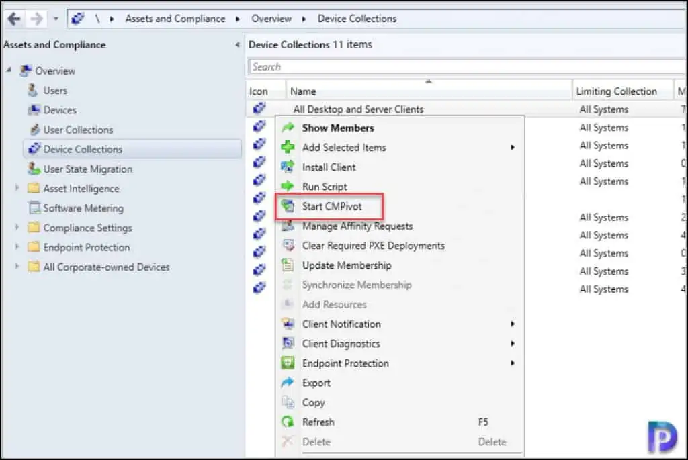The image size is (688, 460).
Task: Open dropdown arrow after Overview breadcrumb
Action: [304, 19]
